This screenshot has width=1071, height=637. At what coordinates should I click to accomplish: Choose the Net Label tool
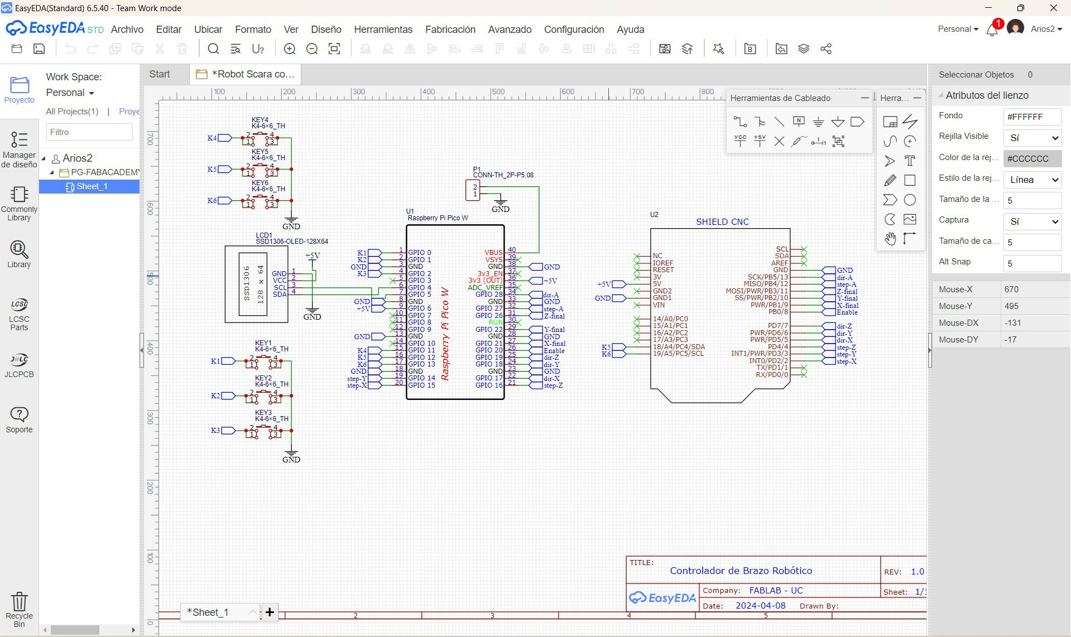[x=799, y=122]
